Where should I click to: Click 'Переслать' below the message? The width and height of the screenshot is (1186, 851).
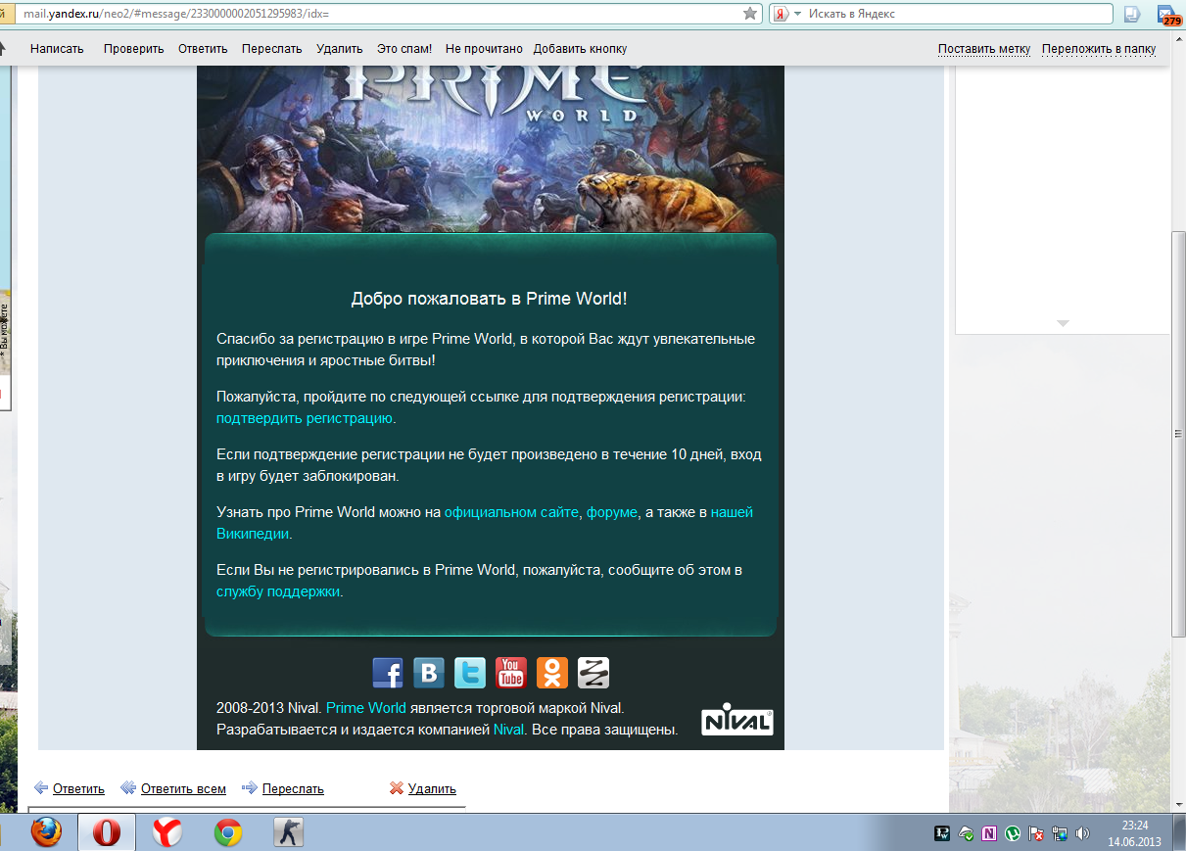[293, 788]
